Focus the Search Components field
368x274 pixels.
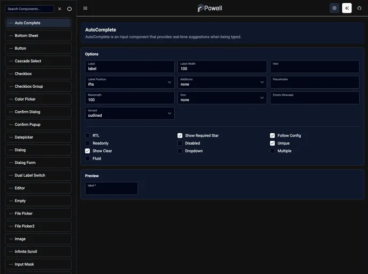click(x=29, y=9)
